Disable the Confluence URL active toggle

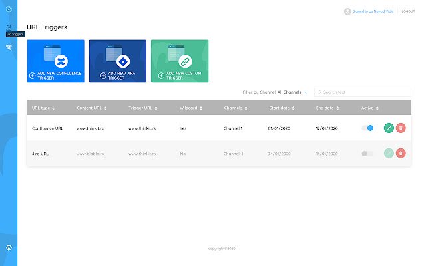(x=367, y=128)
